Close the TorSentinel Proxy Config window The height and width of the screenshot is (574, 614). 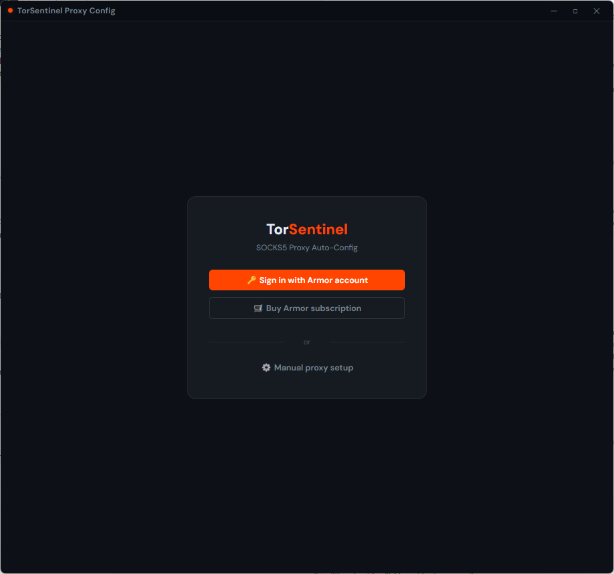(x=596, y=11)
